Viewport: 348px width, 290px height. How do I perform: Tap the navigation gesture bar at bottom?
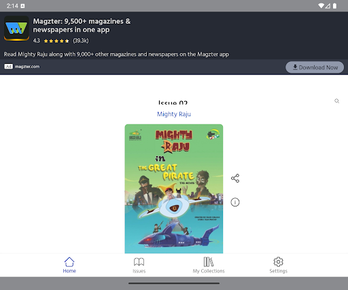pos(174,283)
